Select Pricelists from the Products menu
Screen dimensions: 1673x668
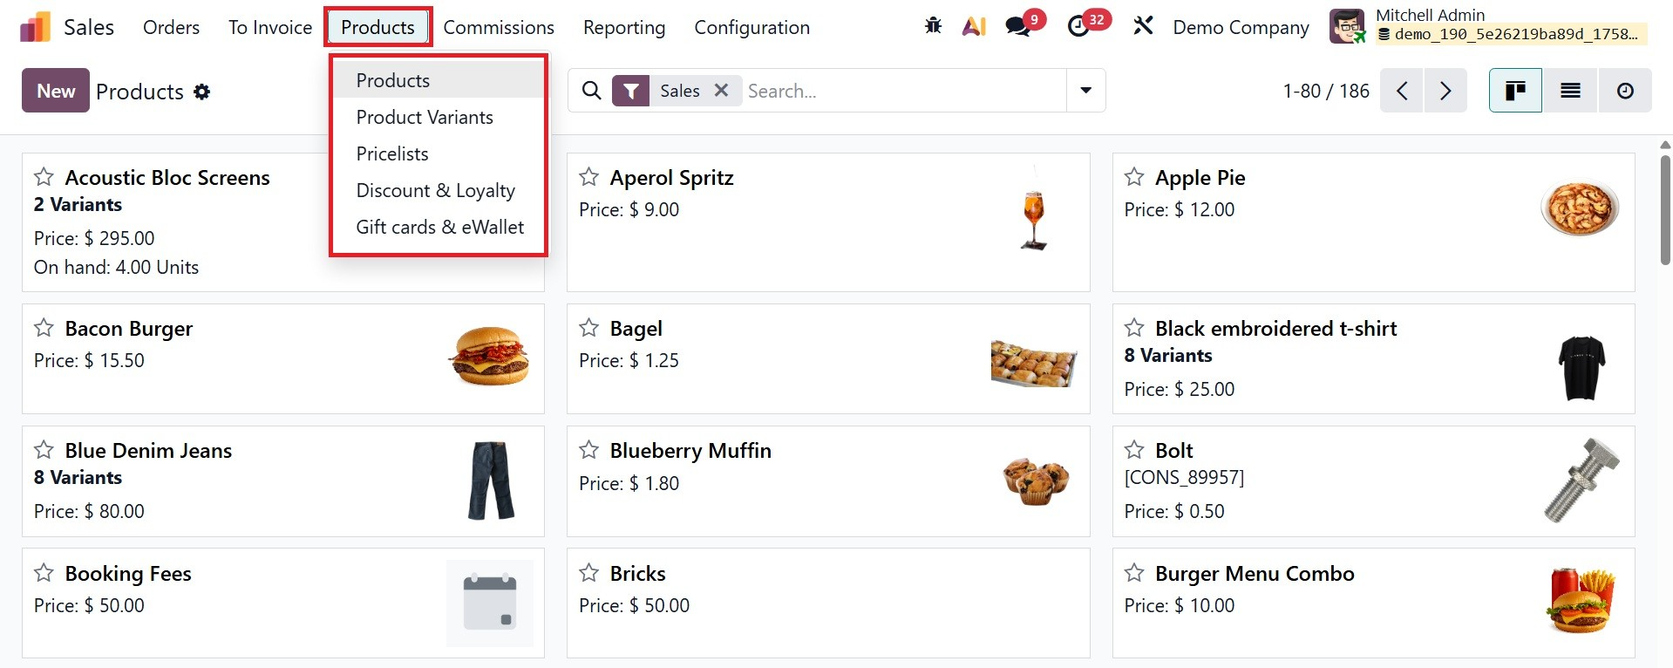(x=392, y=153)
